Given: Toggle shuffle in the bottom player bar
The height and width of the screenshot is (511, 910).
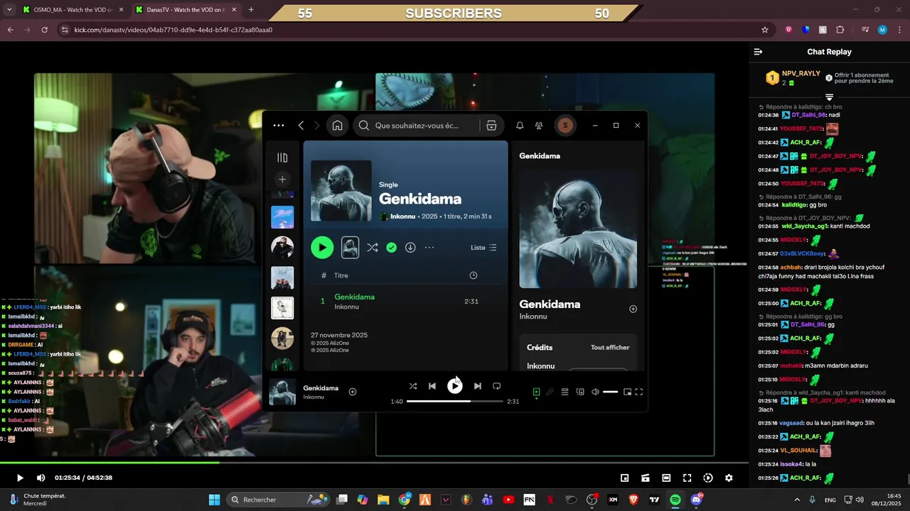Looking at the screenshot, I should pyautogui.click(x=413, y=386).
